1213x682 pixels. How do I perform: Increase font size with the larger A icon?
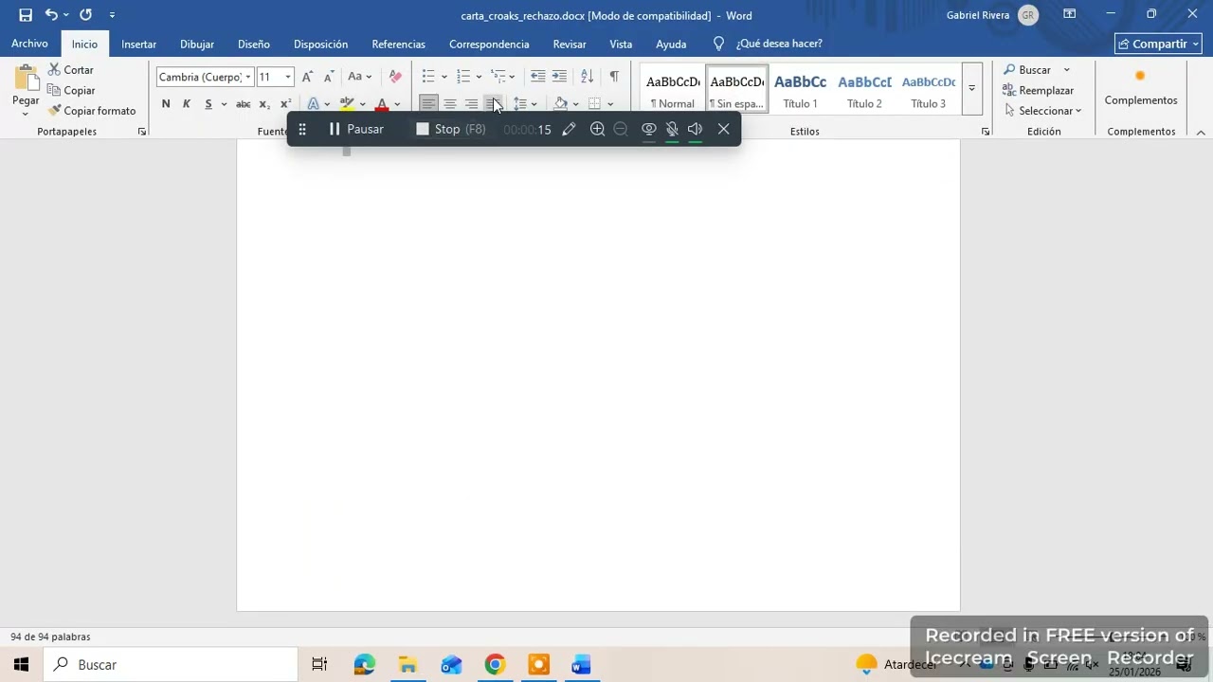click(x=307, y=77)
